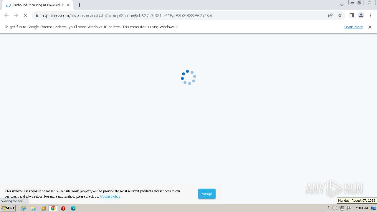Viewport: 377px width, 212px height.
Task: Open Opera browser taskbar icon
Action: click(63, 208)
